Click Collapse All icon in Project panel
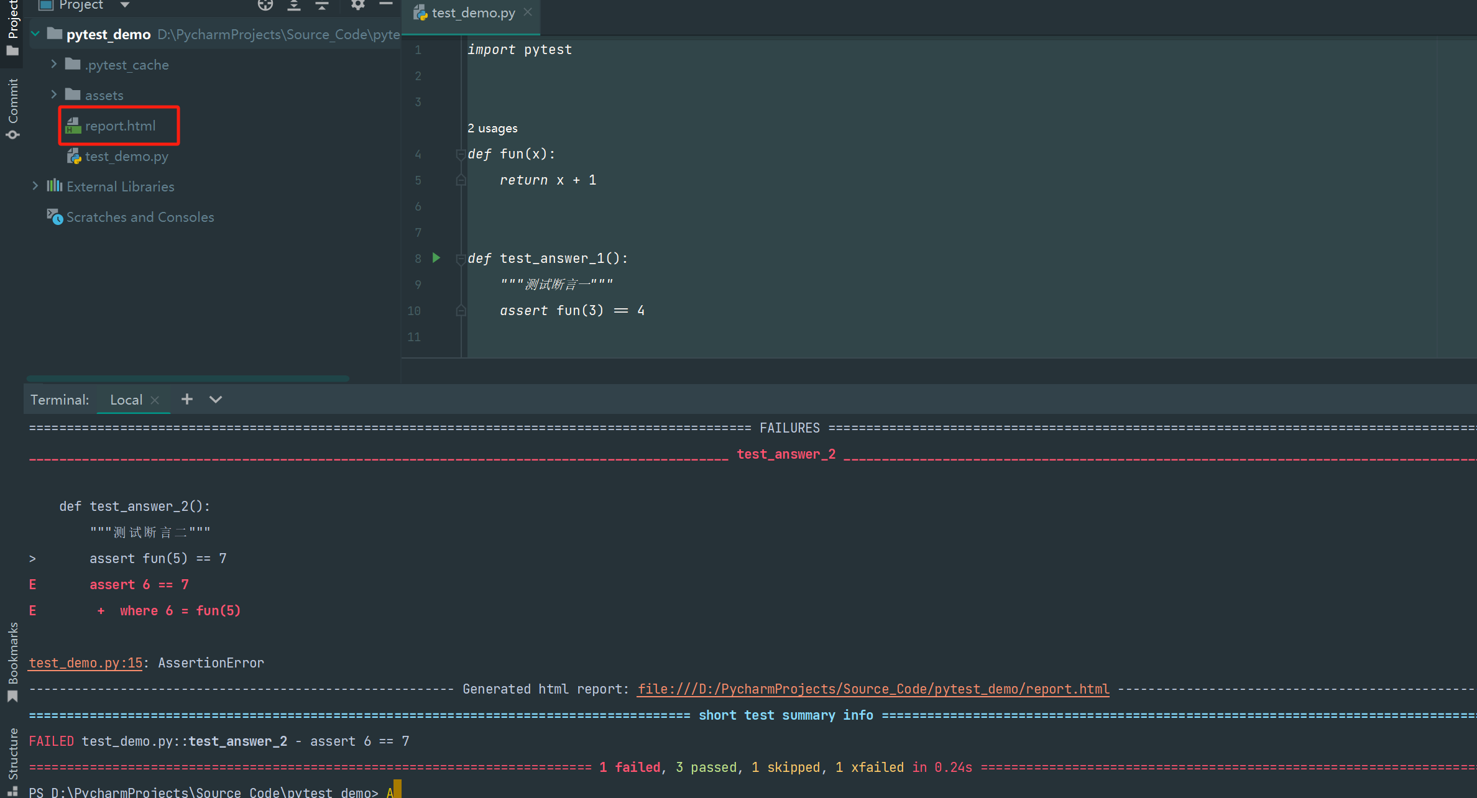Viewport: 1477px width, 798px height. (321, 5)
